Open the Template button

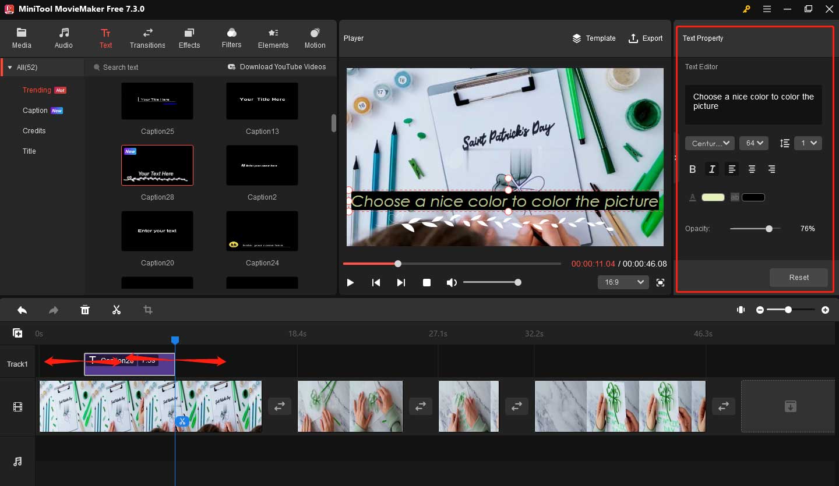[x=594, y=38]
